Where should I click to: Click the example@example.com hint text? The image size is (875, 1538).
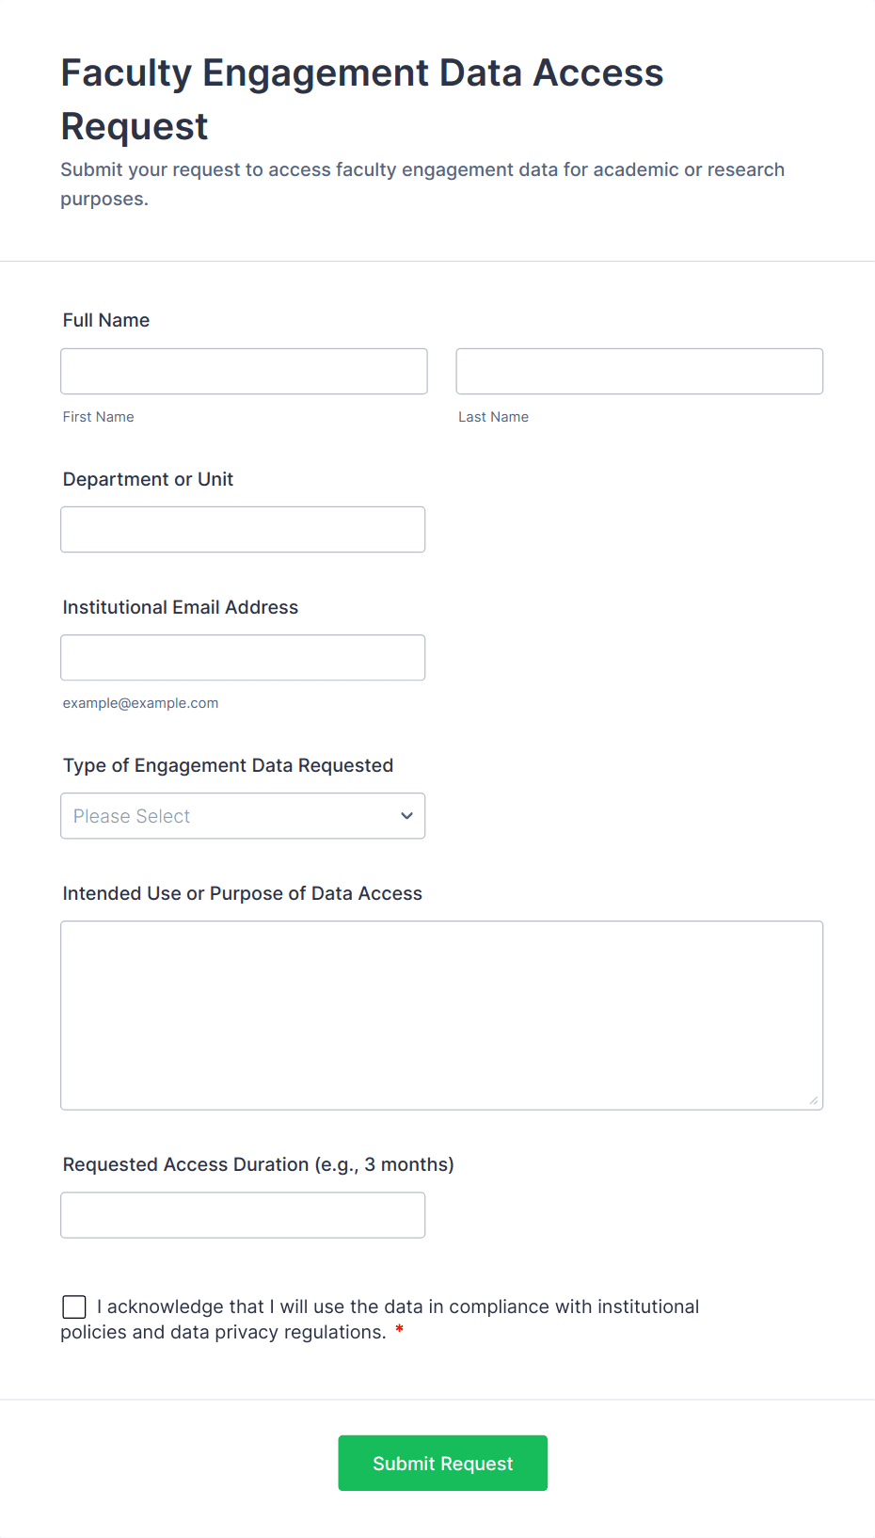point(140,703)
